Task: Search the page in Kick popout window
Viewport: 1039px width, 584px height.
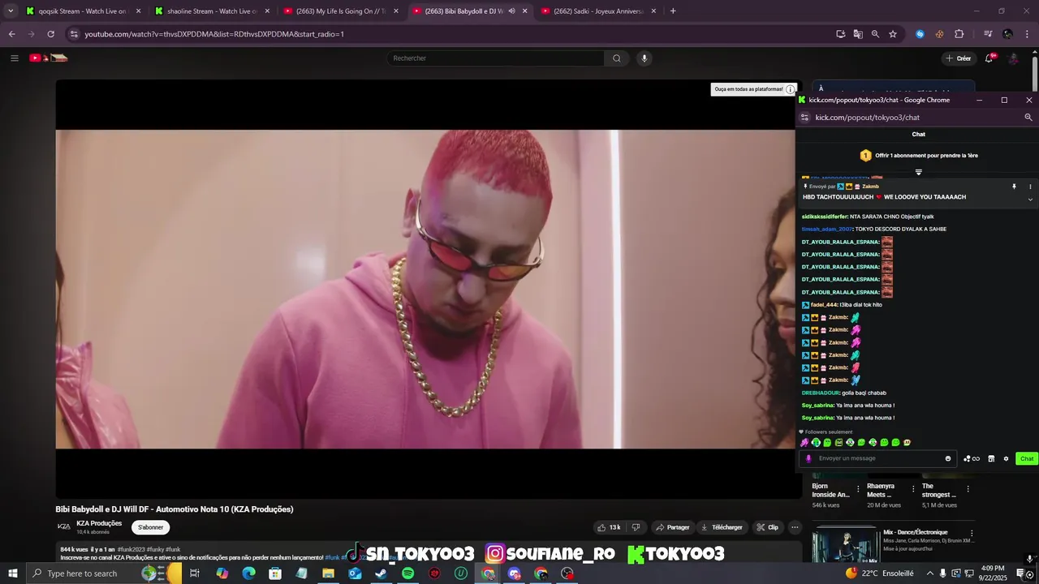Action: point(1028,118)
